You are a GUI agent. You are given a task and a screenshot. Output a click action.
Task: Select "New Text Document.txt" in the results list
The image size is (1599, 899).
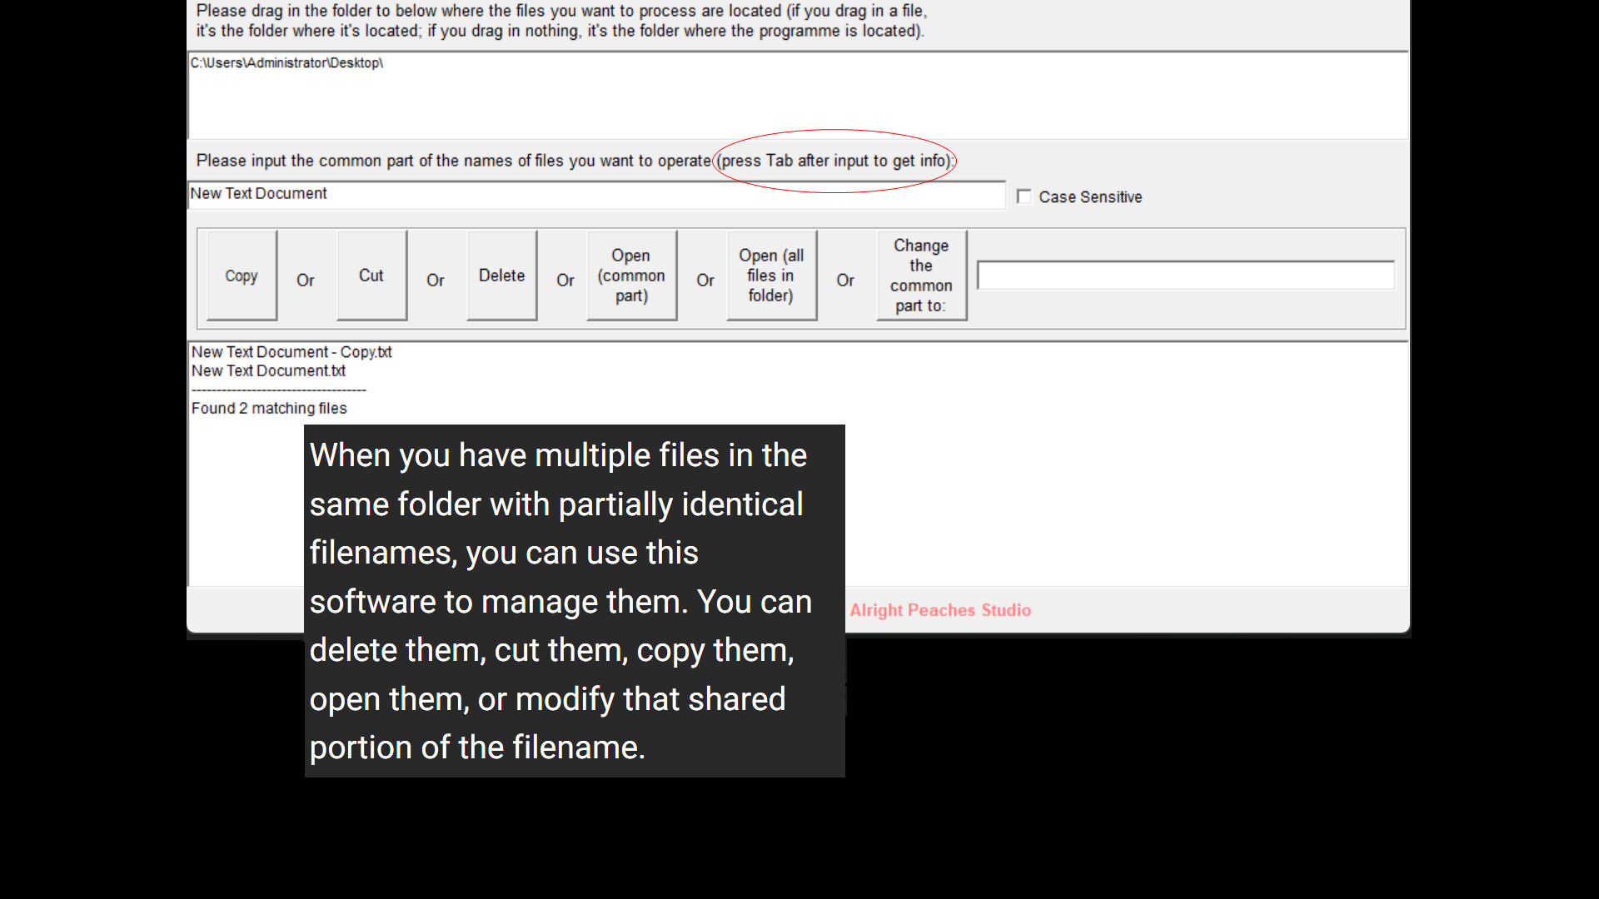[x=267, y=370]
